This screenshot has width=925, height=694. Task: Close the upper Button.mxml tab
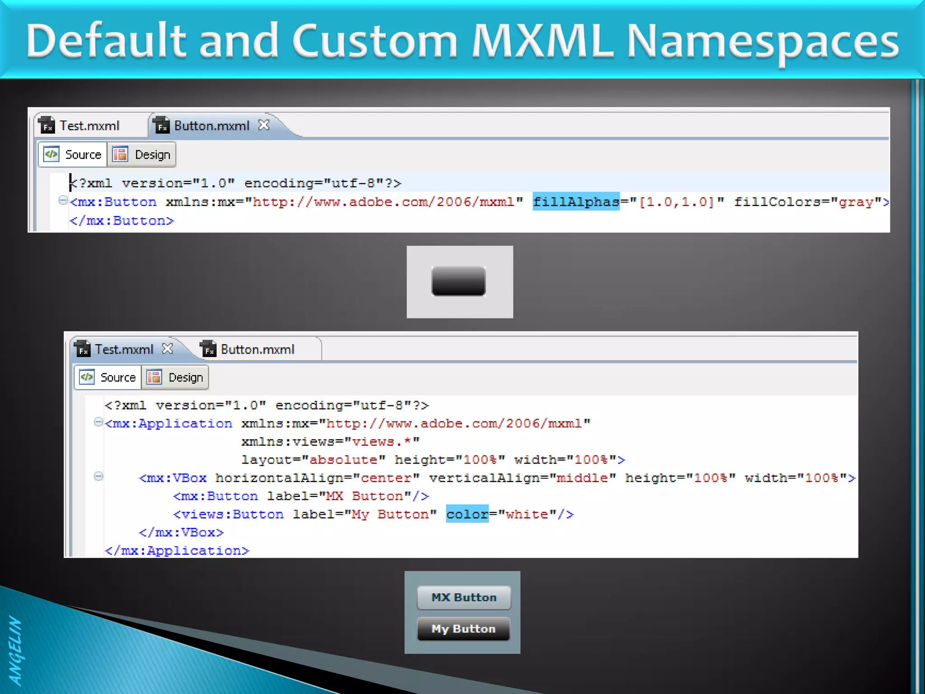pos(264,125)
